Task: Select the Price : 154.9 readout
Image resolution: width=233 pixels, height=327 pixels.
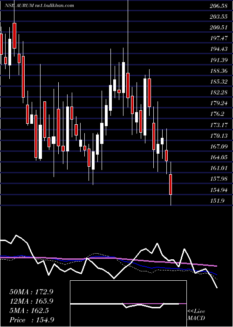Action: click(x=32, y=320)
